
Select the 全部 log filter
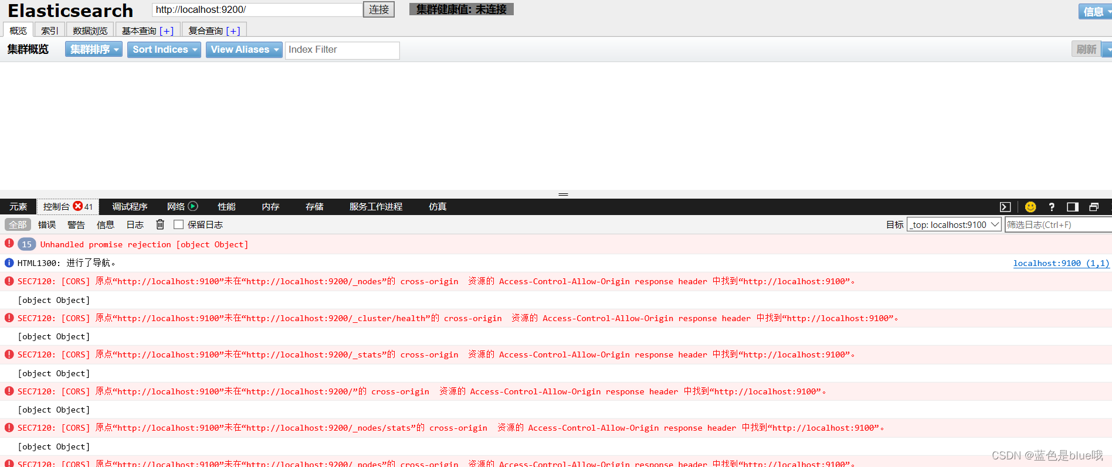coord(18,224)
